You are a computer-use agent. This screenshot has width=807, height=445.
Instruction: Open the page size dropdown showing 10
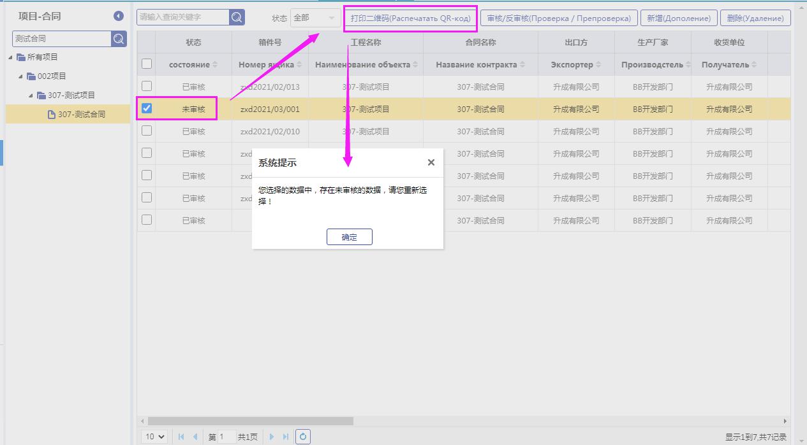point(154,437)
